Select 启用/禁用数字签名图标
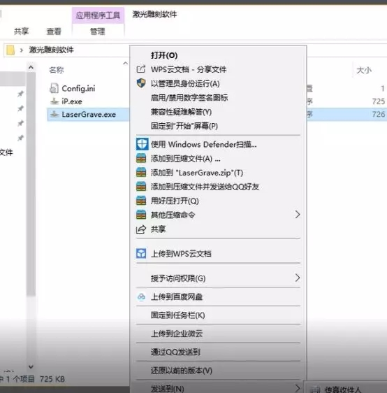The image size is (387, 393). 189,97
